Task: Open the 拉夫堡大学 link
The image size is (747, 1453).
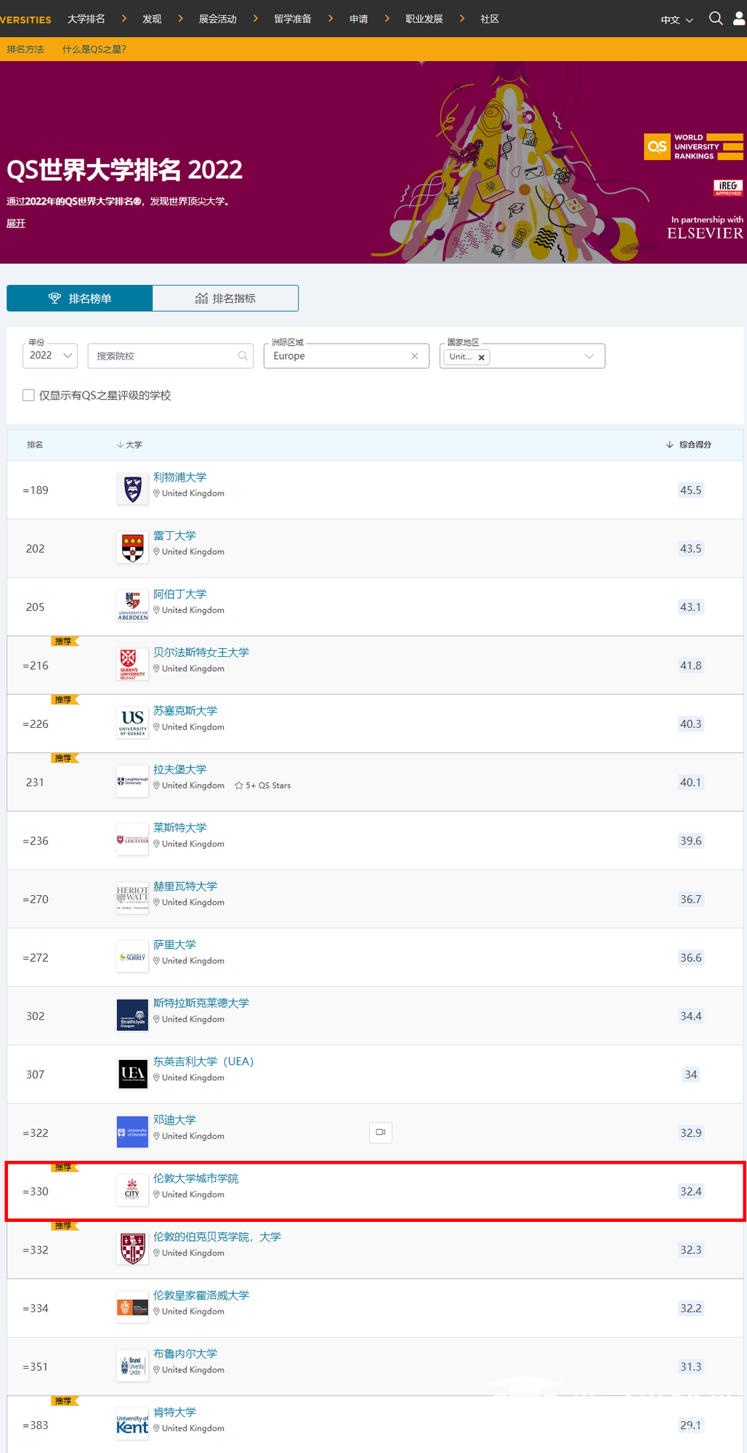Action: (180, 769)
